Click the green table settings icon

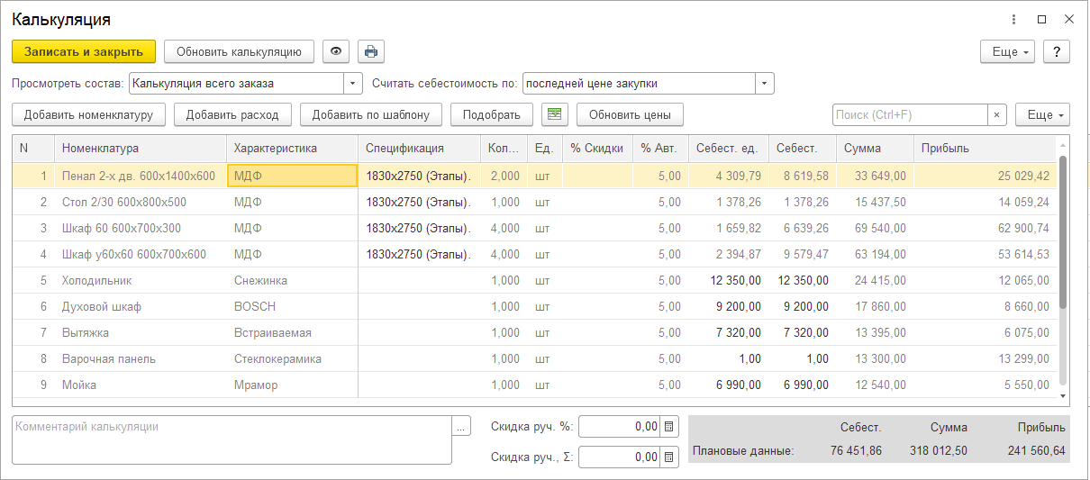point(555,114)
